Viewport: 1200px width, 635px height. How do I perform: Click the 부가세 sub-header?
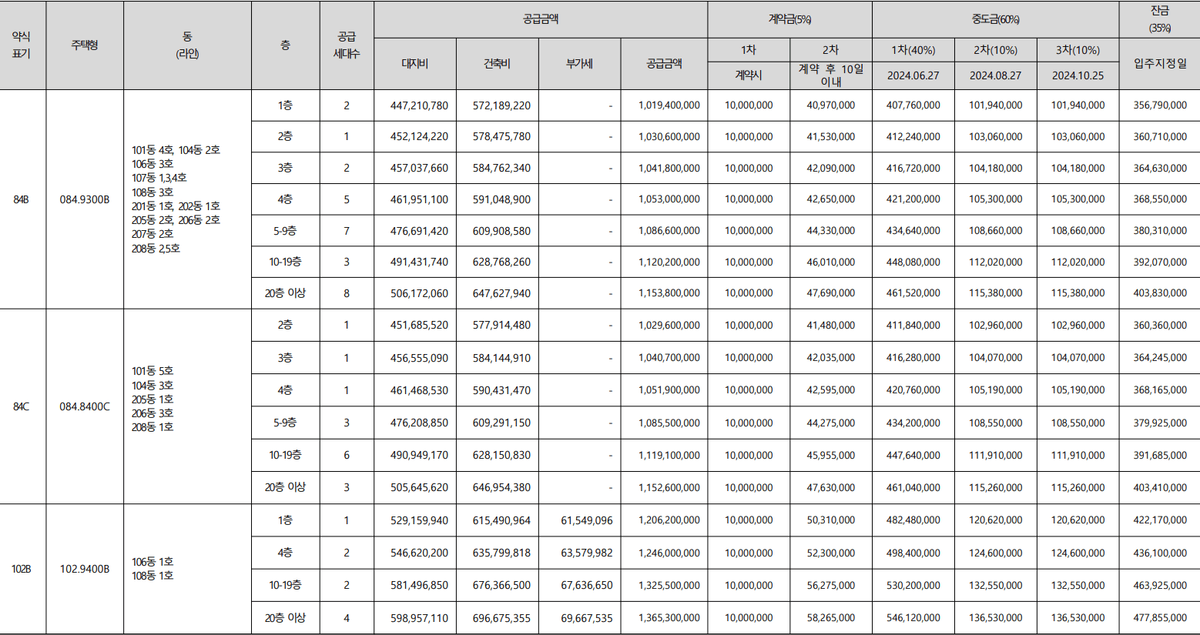coord(579,64)
